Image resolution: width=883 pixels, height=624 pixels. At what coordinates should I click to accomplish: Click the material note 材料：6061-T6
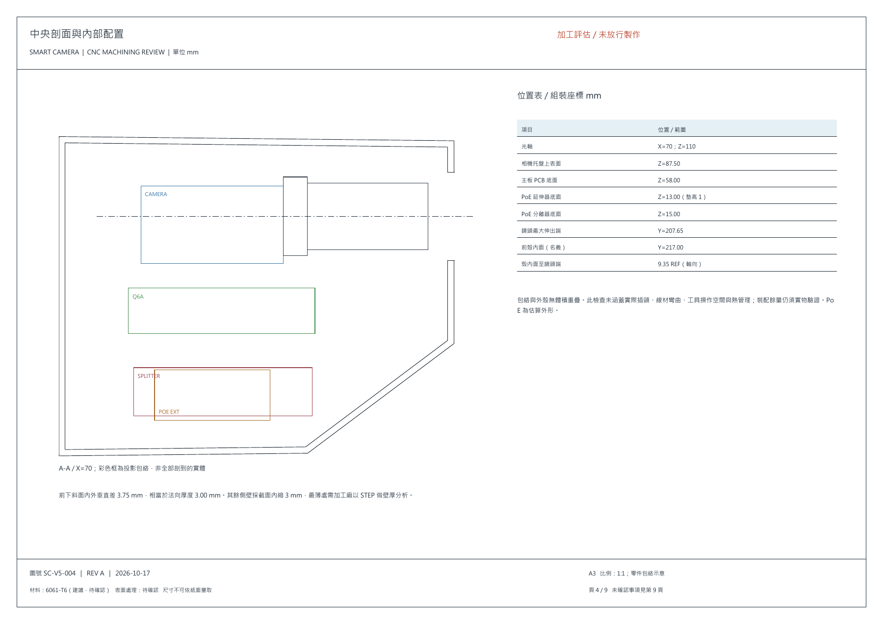(x=69, y=590)
